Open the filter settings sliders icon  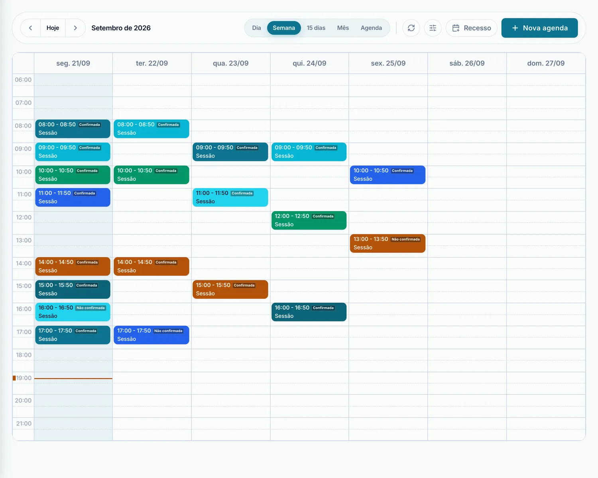coord(433,28)
